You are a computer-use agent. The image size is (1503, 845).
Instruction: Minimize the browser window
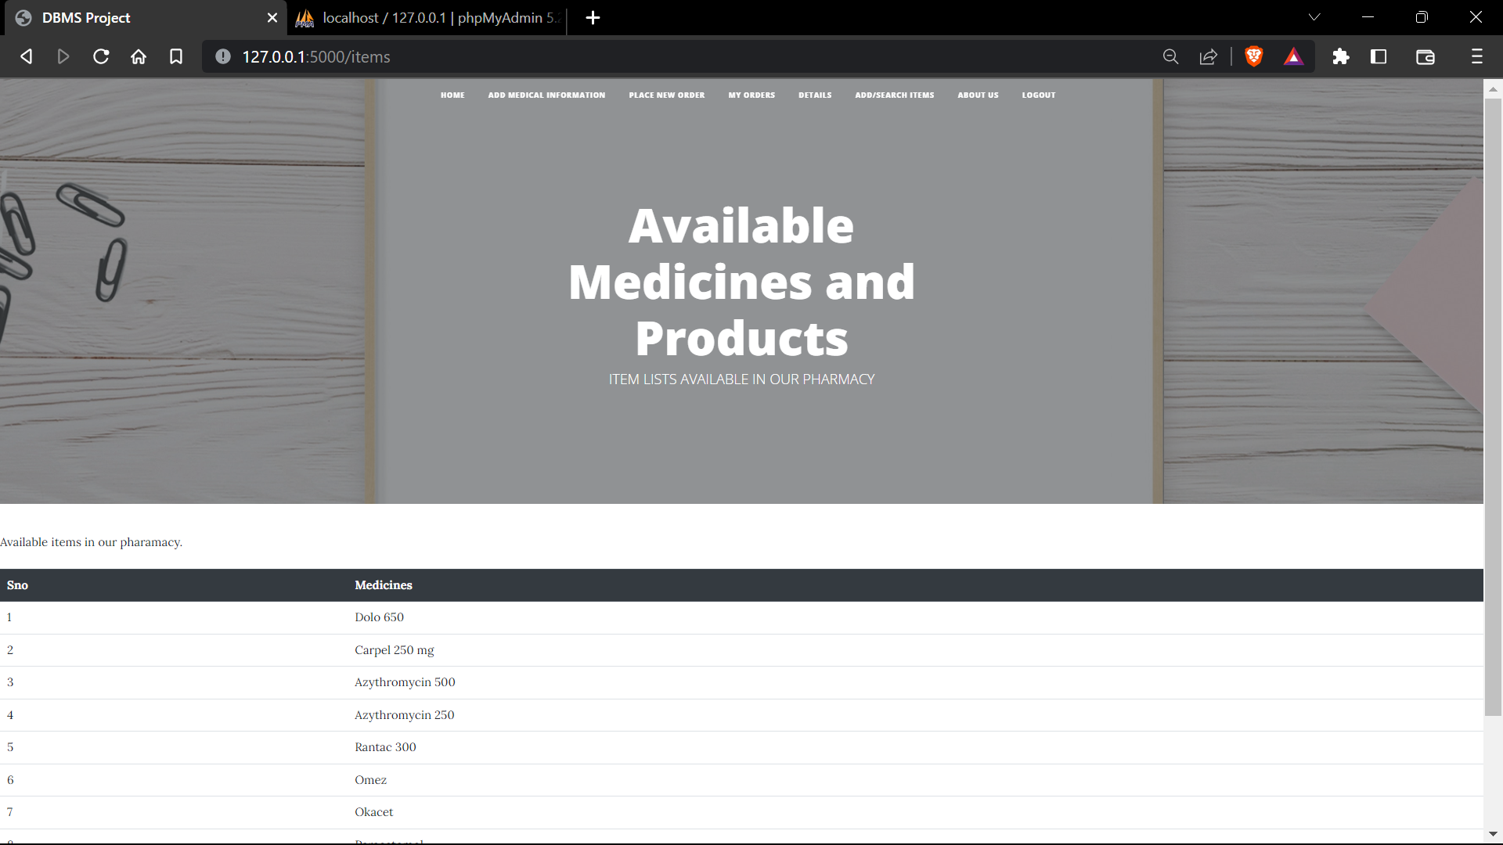(1368, 17)
